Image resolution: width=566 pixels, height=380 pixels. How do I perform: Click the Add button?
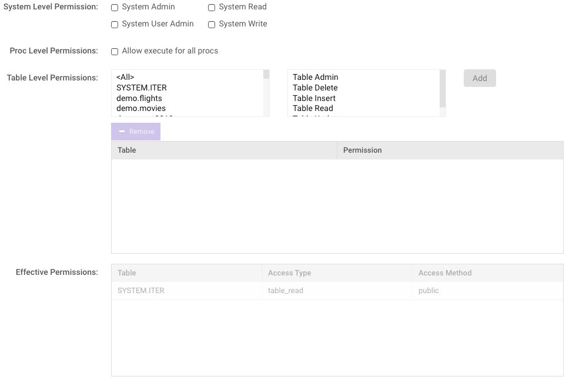480,78
